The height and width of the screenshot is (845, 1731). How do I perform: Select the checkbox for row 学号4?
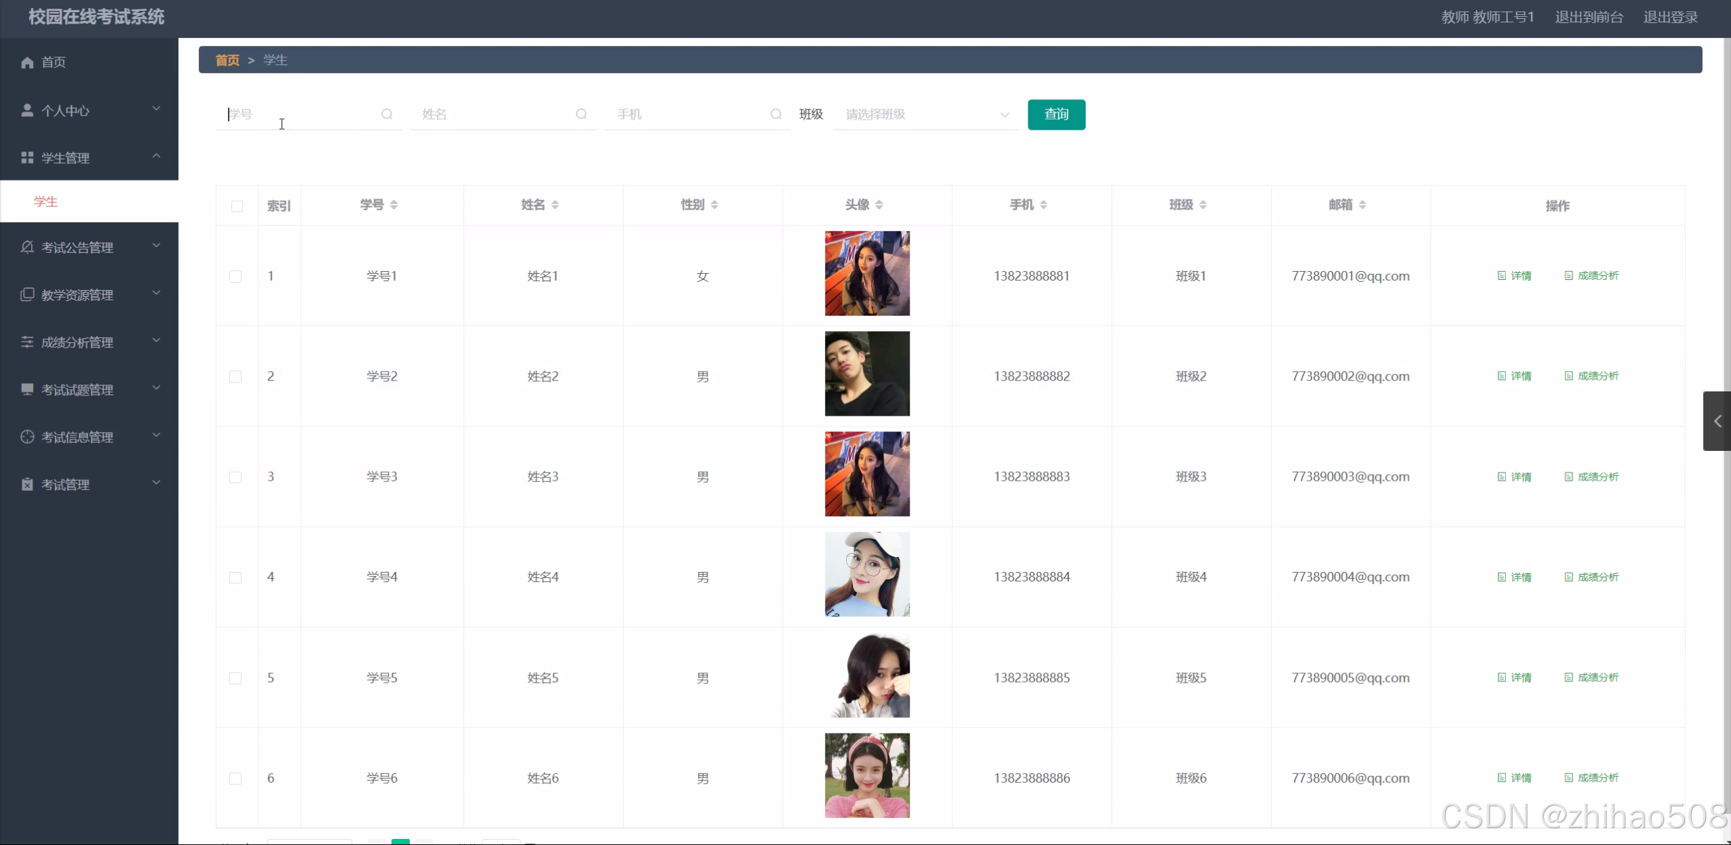[x=235, y=577]
